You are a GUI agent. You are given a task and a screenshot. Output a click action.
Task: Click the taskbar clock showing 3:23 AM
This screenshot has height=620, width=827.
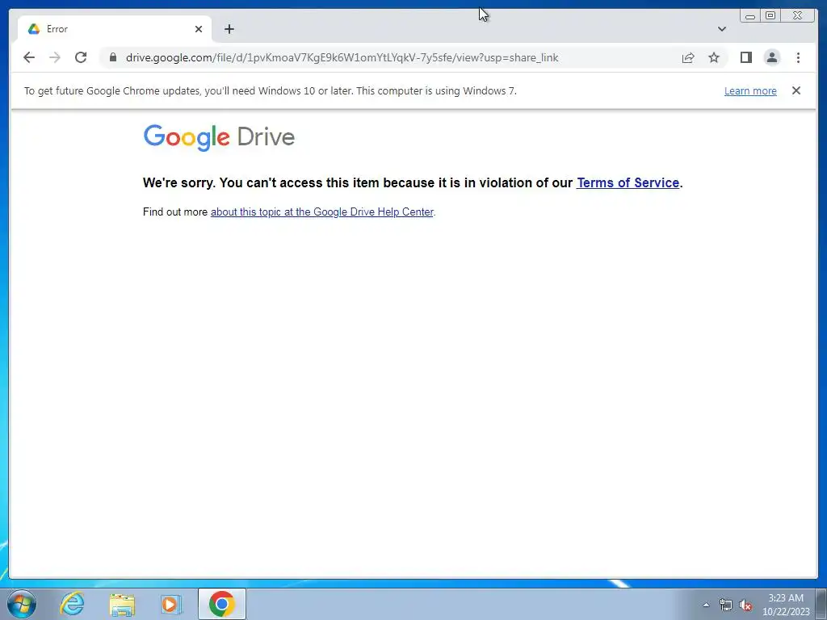786,605
